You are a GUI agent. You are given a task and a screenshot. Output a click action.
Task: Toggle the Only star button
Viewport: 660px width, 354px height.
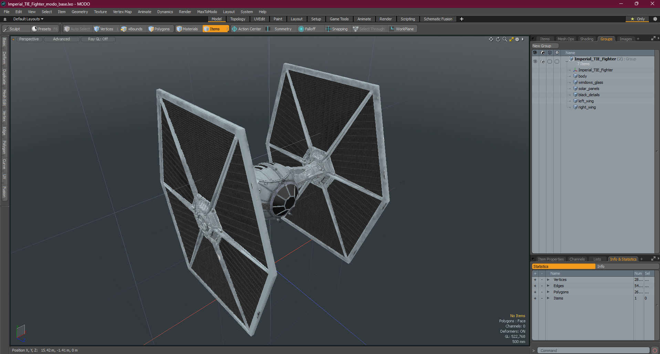pos(637,19)
